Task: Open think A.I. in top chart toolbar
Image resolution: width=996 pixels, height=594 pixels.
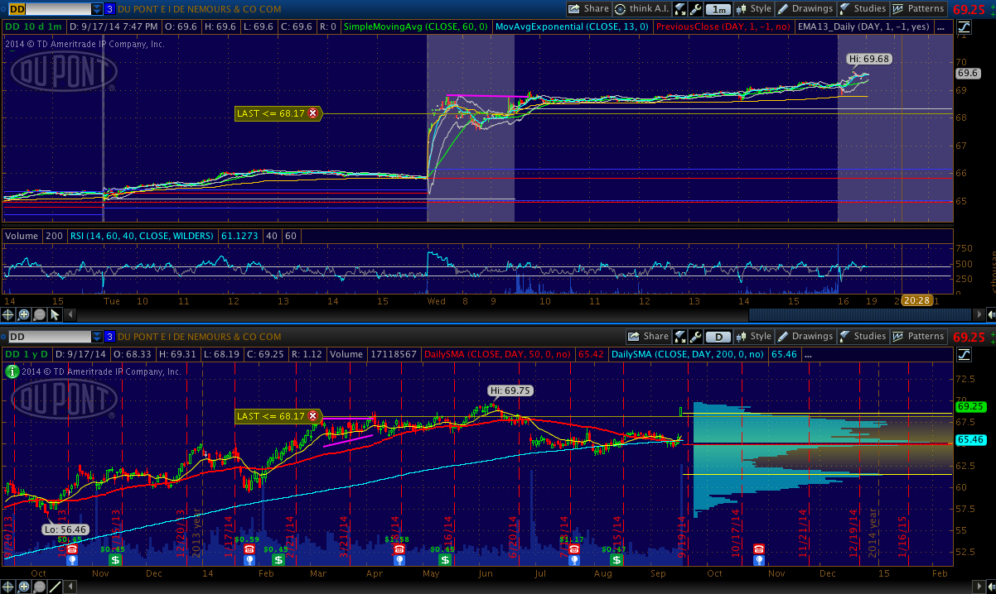Action: [641, 9]
